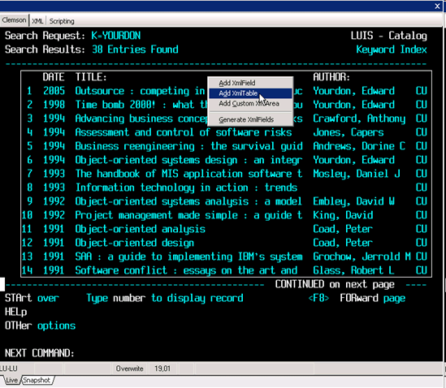This screenshot has width=446, height=388.
Task: Click 'LU-LU' status bar entry
Action: 9,369
